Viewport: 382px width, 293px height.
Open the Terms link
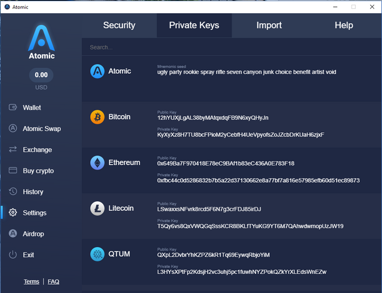click(32, 282)
